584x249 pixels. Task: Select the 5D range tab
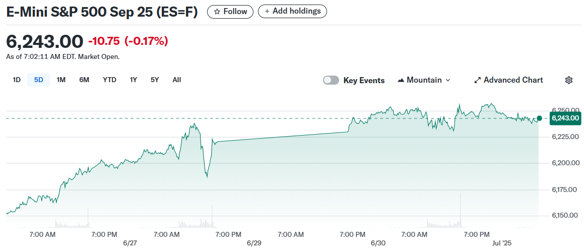[39, 80]
